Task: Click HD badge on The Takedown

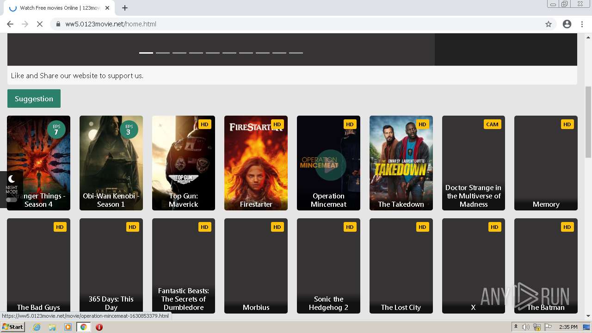Action: coord(422,124)
